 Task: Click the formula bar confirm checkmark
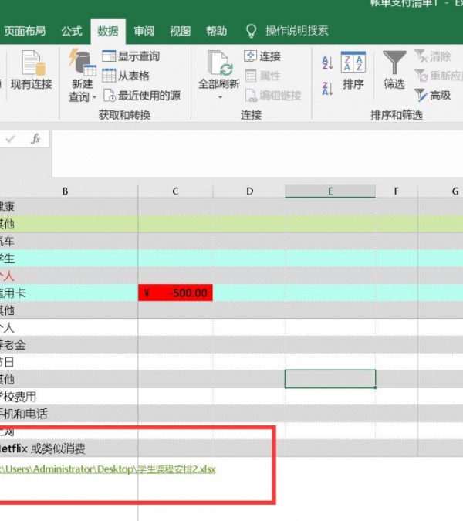pos(10,139)
